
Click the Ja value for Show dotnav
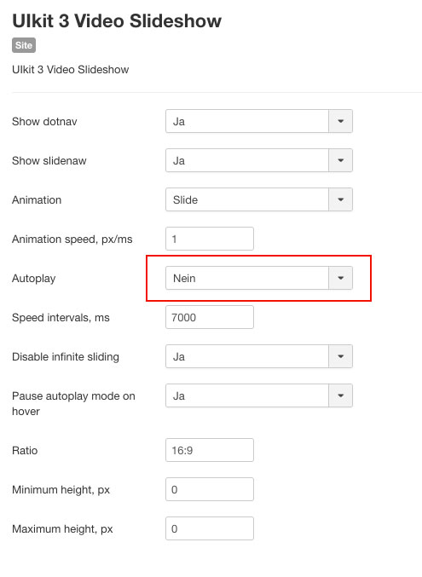tap(178, 121)
